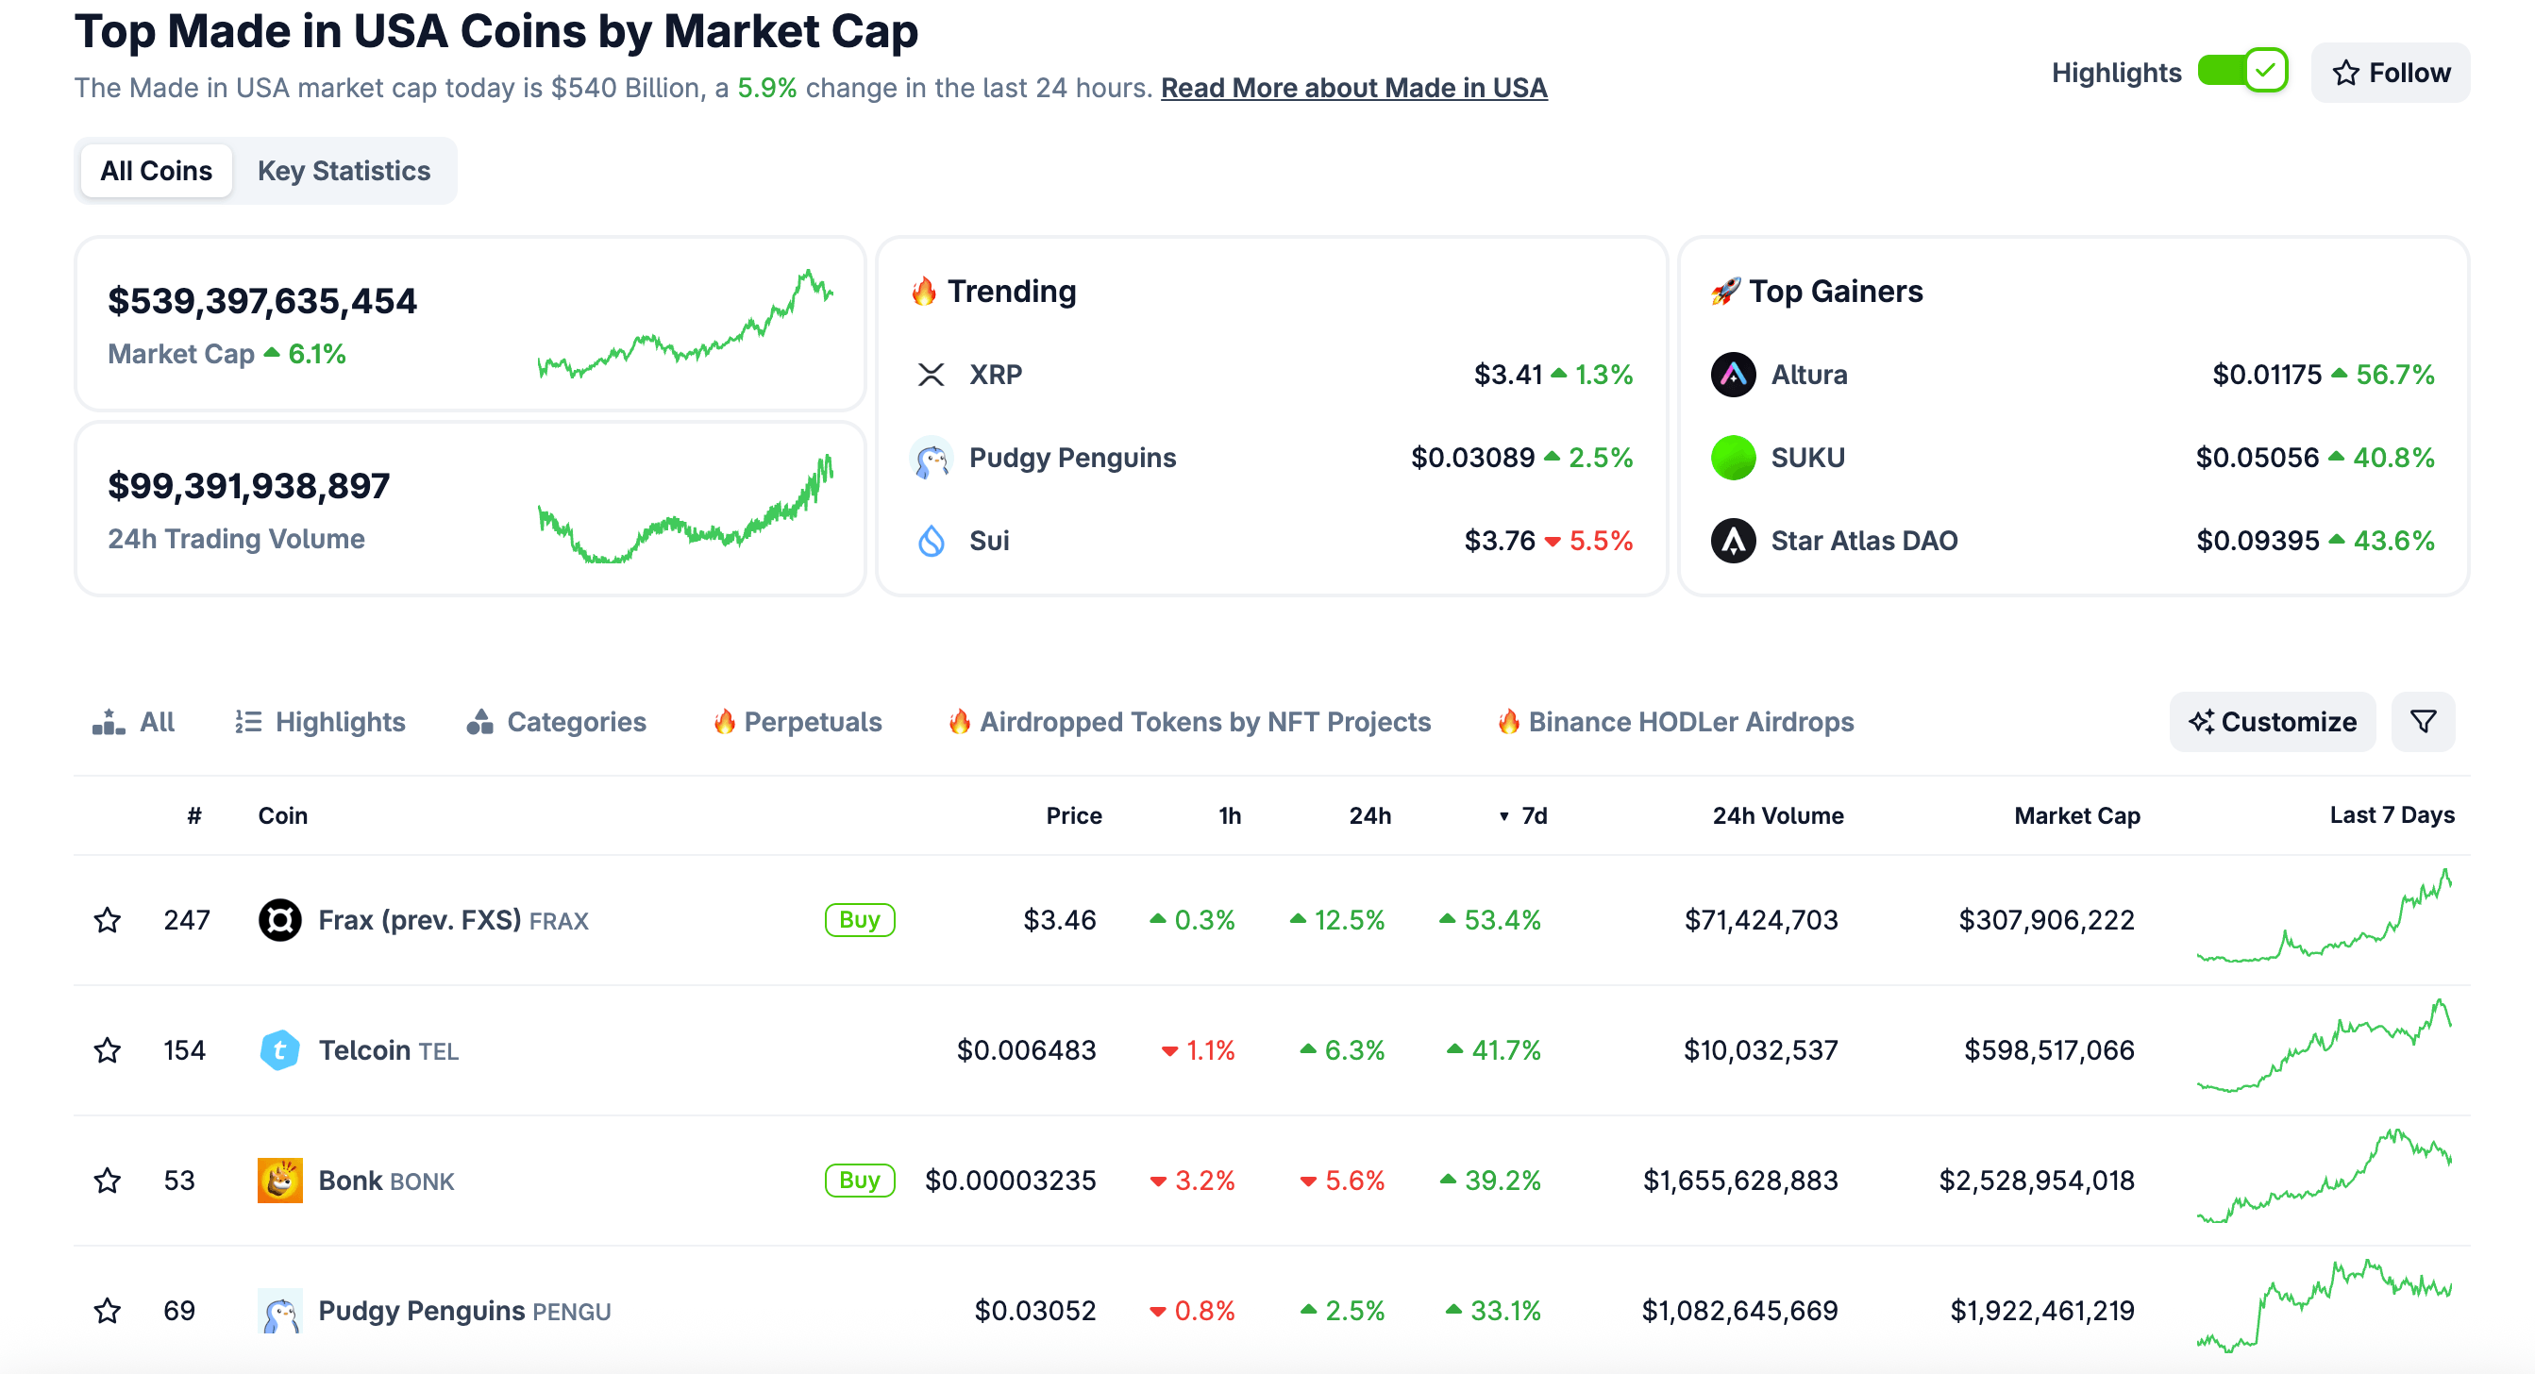This screenshot has width=2535, height=1374.
Task: Click the Frax coin logo icon
Action: click(279, 919)
